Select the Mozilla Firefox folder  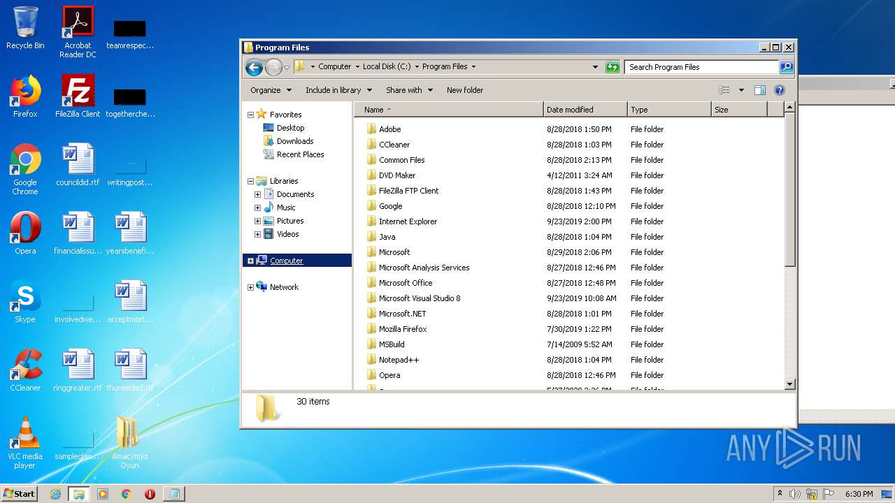tap(396, 329)
